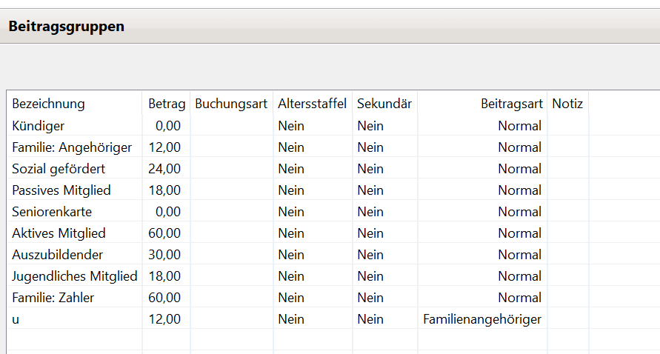Select the Kündiger row
The height and width of the screenshot is (354, 660).
coord(39,126)
